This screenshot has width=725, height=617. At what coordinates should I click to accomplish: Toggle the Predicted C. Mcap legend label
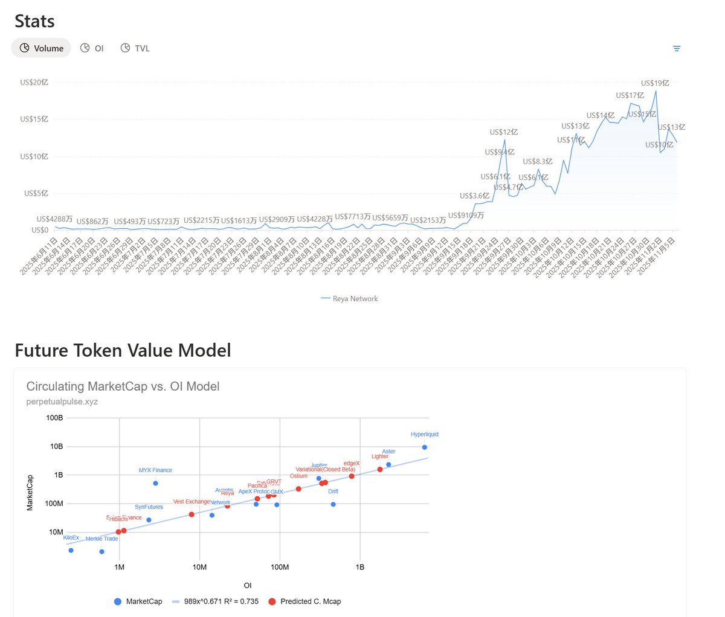point(311,601)
